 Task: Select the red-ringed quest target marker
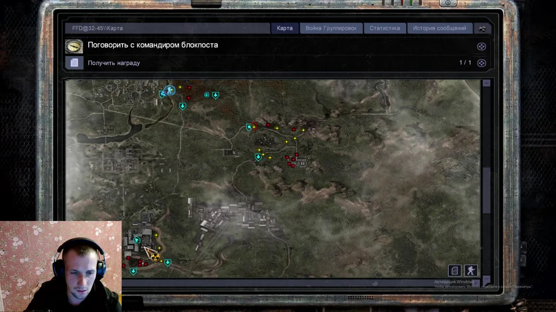[254, 126]
